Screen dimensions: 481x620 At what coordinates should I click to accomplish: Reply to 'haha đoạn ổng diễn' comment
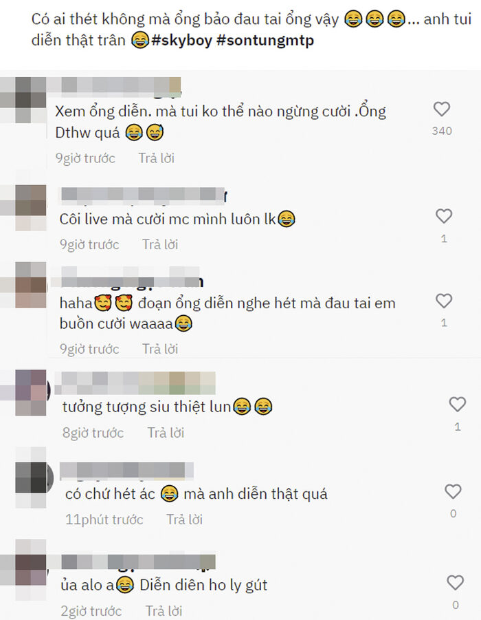(x=160, y=349)
